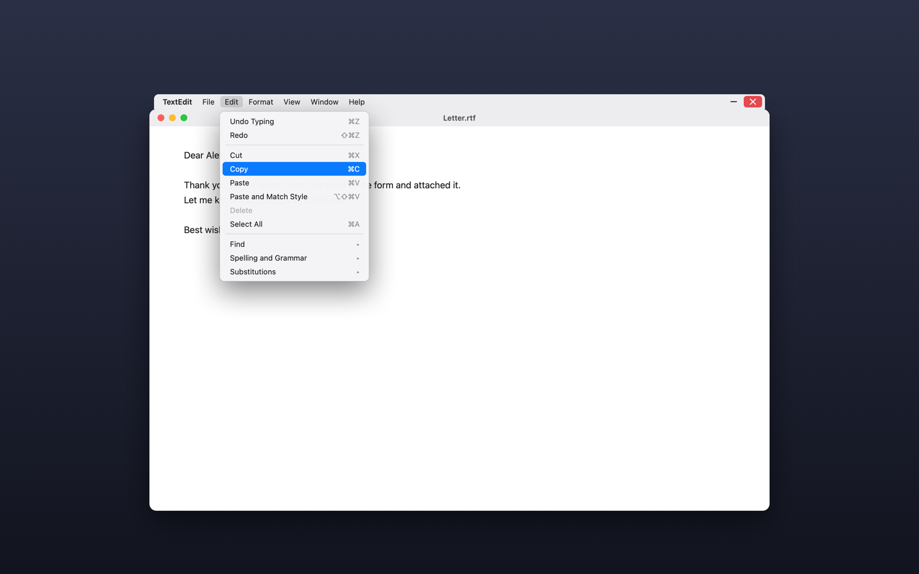Click the 'Let me' line in document
The image size is (919, 574).
coord(202,200)
